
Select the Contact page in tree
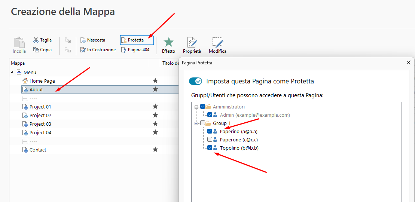click(x=38, y=150)
